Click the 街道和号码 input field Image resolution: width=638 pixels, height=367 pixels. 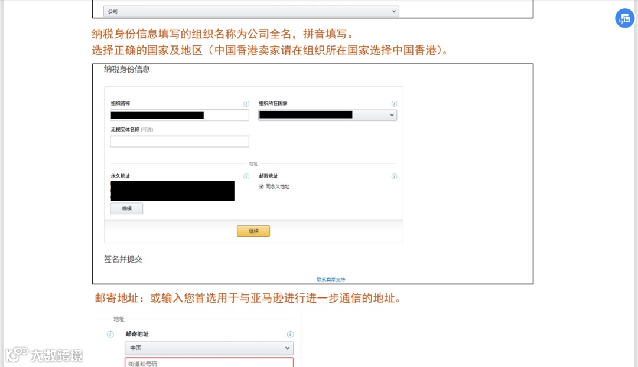209,363
